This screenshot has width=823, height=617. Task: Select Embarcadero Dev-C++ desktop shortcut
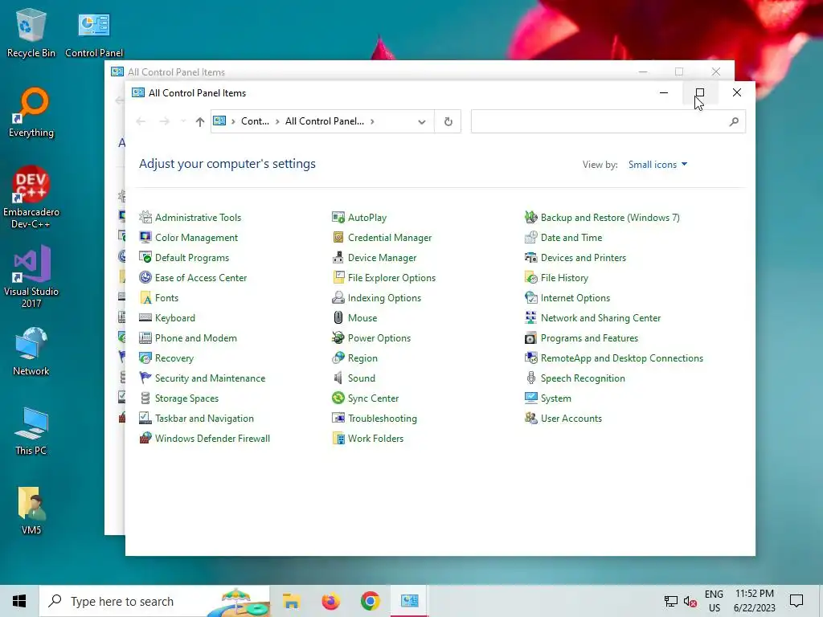pyautogui.click(x=31, y=198)
